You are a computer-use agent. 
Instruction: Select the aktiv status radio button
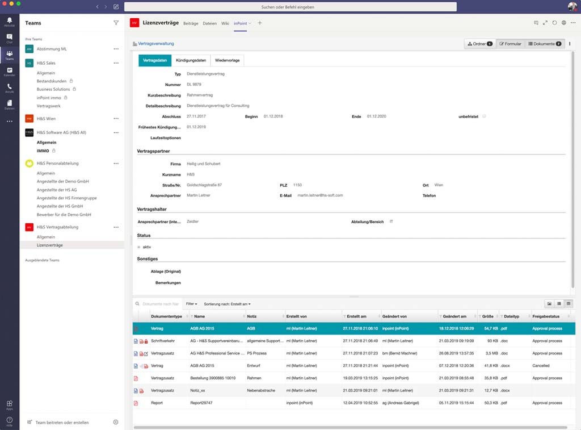[138, 247]
